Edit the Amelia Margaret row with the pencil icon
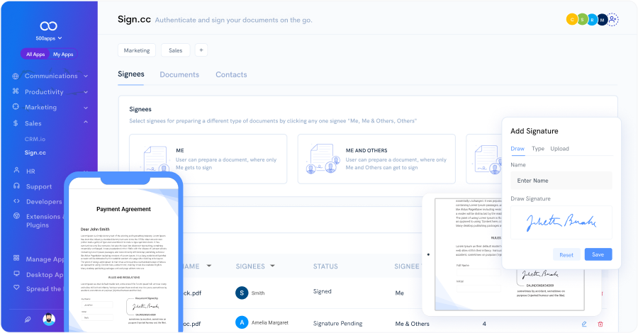 click(x=584, y=324)
